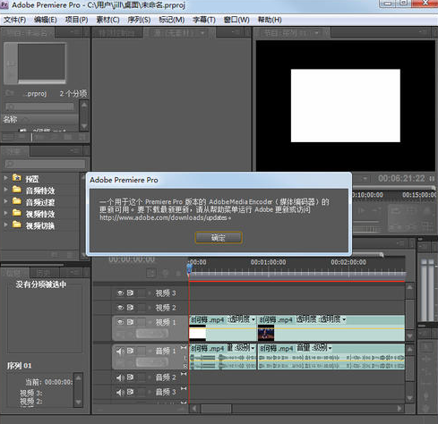438x424 pixels.
Task: Select the 视频切换 folder icon
Action: pyautogui.click(x=17, y=225)
